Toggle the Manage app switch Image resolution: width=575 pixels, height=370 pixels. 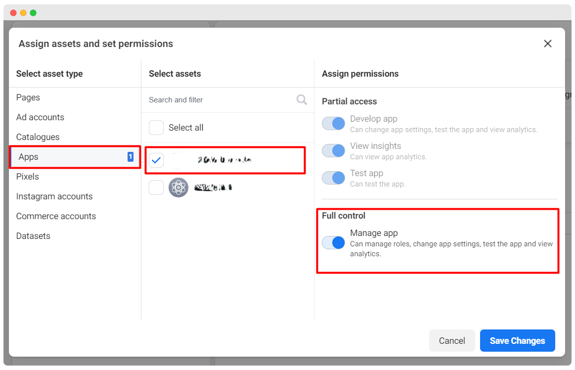333,242
